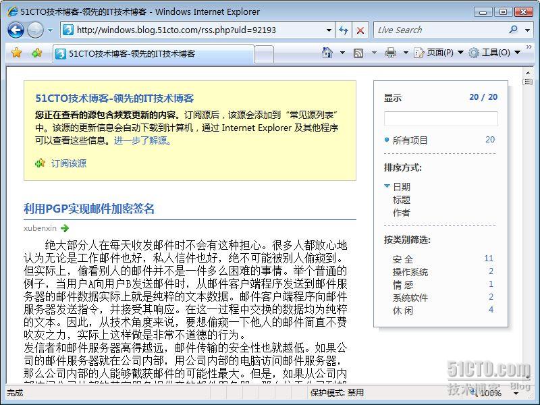540x405 pixels.
Task: Filter by category 情 感
Action: (402, 285)
